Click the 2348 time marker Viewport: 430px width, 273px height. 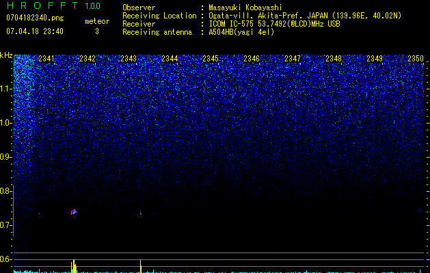[x=334, y=59]
